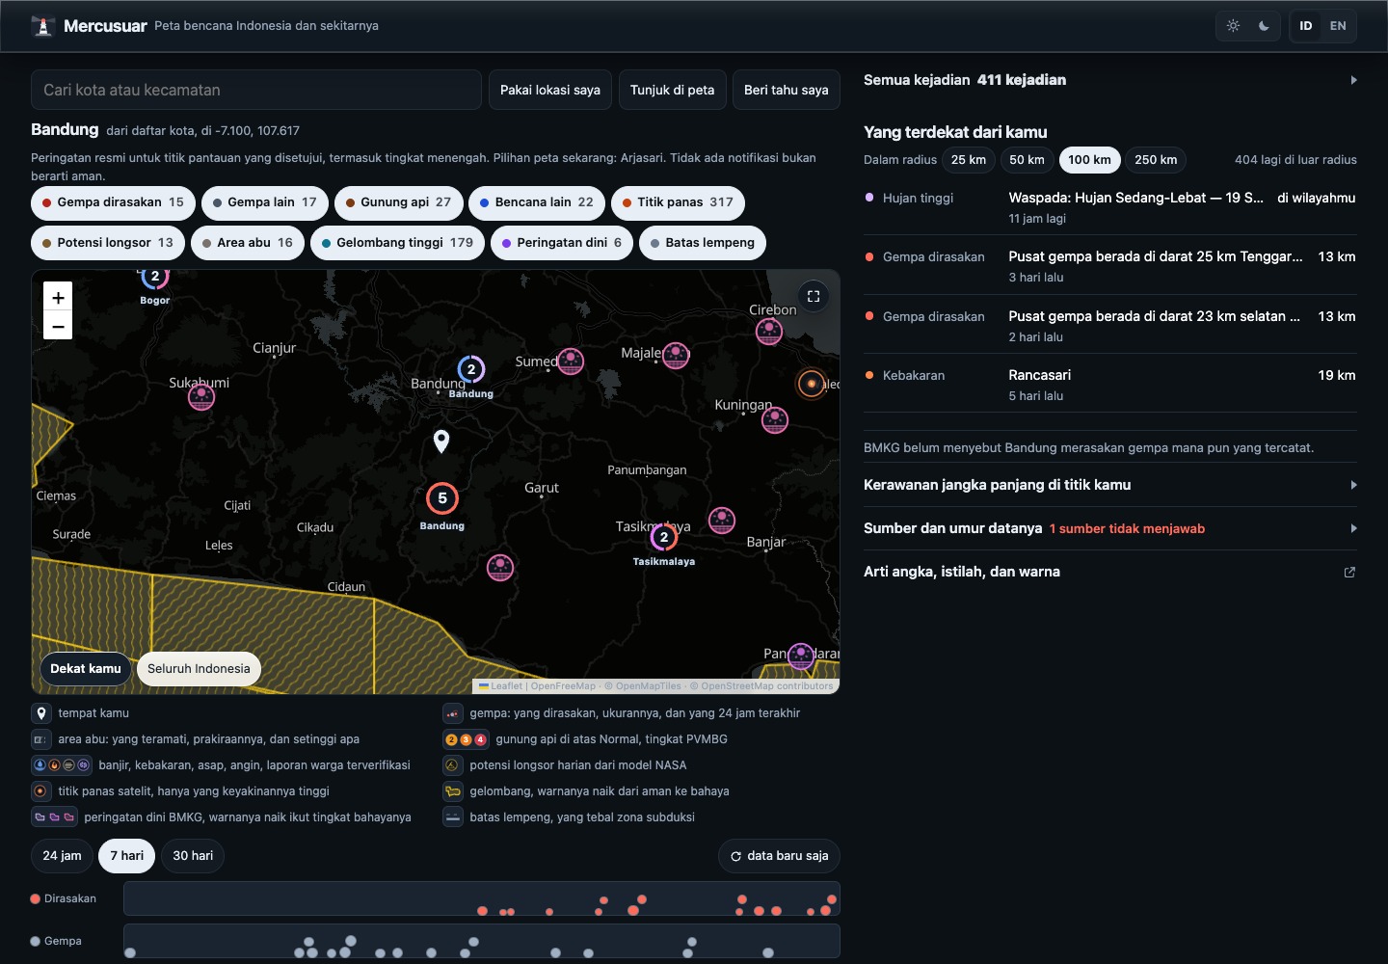Click the orange hotspot marker east of Cirebon
The width and height of the screenshot is (1388, 964).
click(x=812, y=384)
